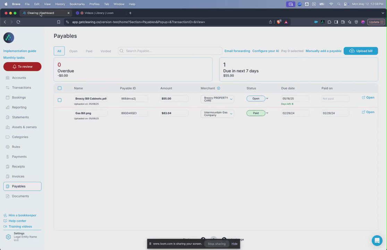Open the Invoices section
The height and width of the screenshot is (250, 387).
pos(18,176)
